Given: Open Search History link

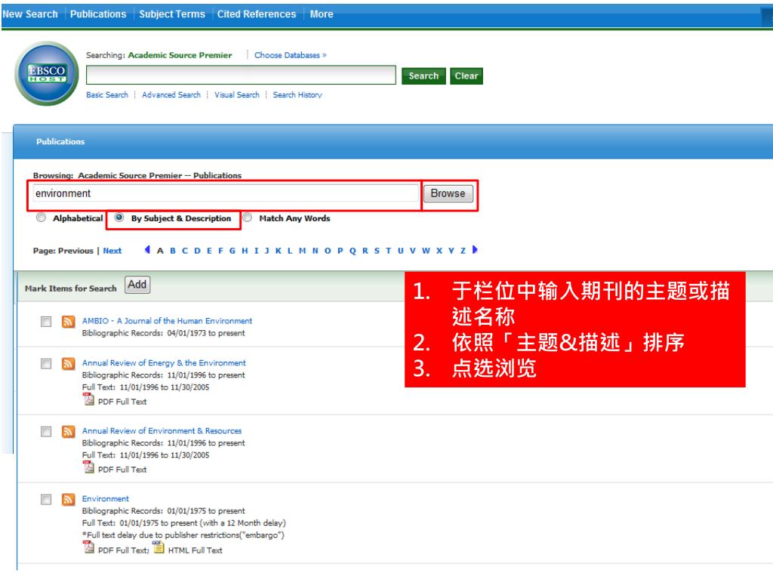Looking at the screenshot, I should coord(297,94).
